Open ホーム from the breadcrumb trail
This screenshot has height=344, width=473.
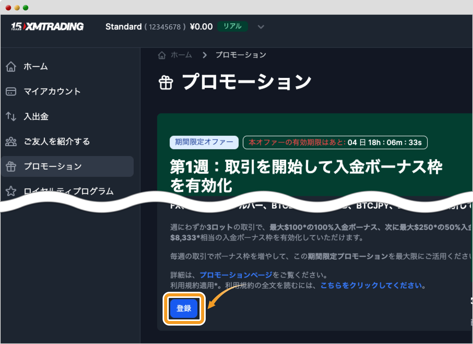[181, 55]
